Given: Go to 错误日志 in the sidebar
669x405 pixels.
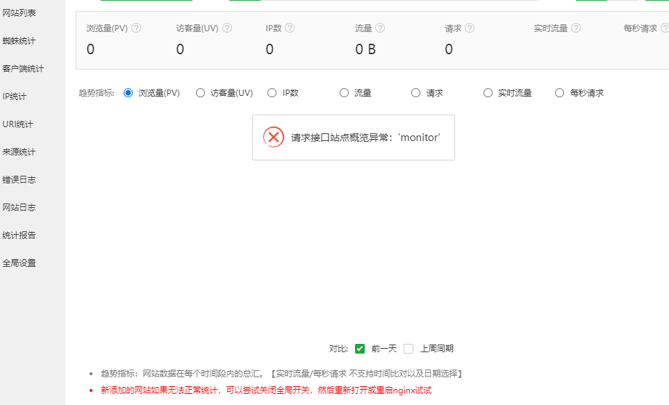Looking at the screenshot, I should 19,180.
